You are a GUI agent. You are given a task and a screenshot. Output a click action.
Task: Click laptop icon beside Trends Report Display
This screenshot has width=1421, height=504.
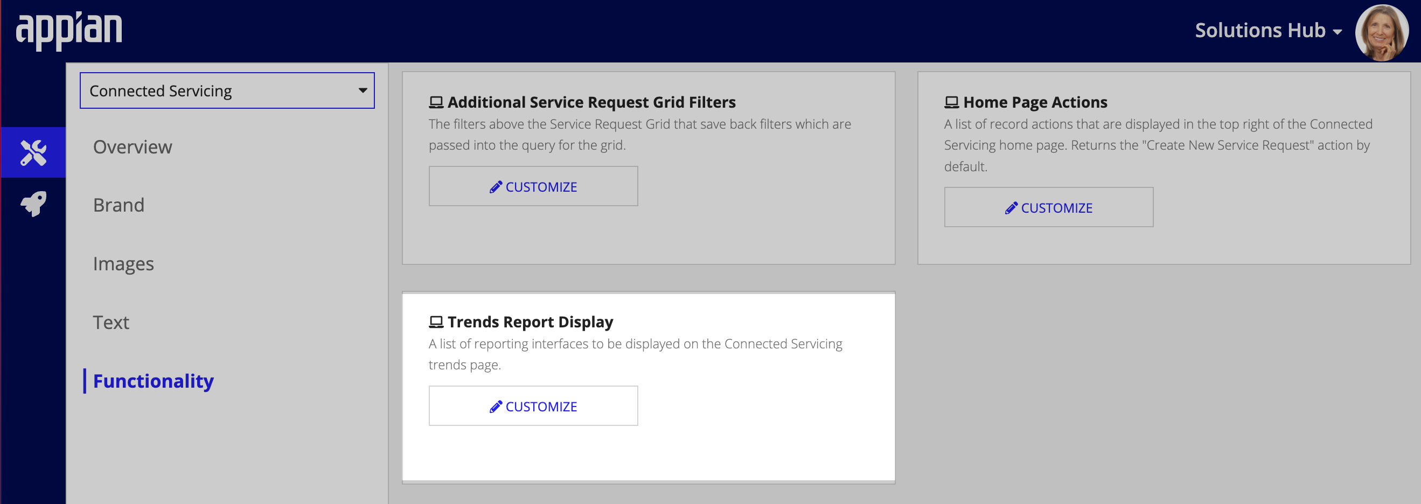(x=436, y=322)
